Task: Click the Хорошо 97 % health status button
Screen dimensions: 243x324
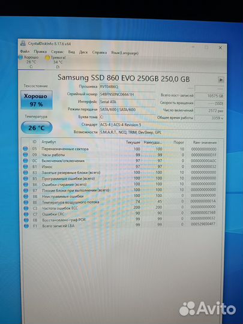Action: 37,100
